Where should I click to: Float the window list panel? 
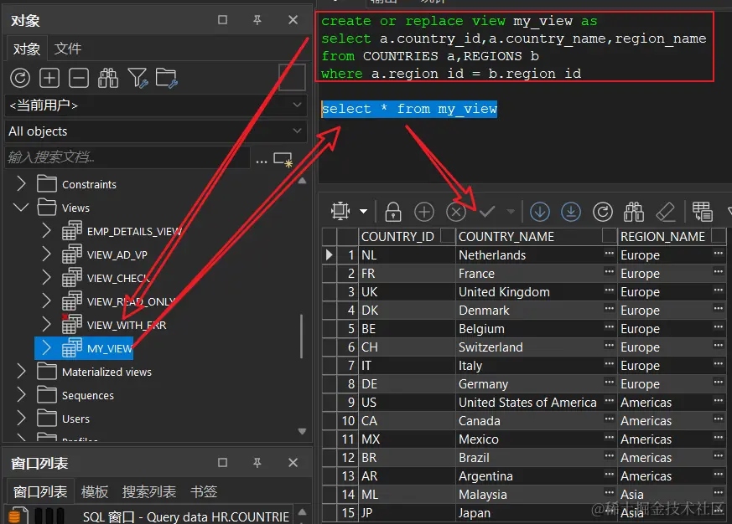(223, 462)
